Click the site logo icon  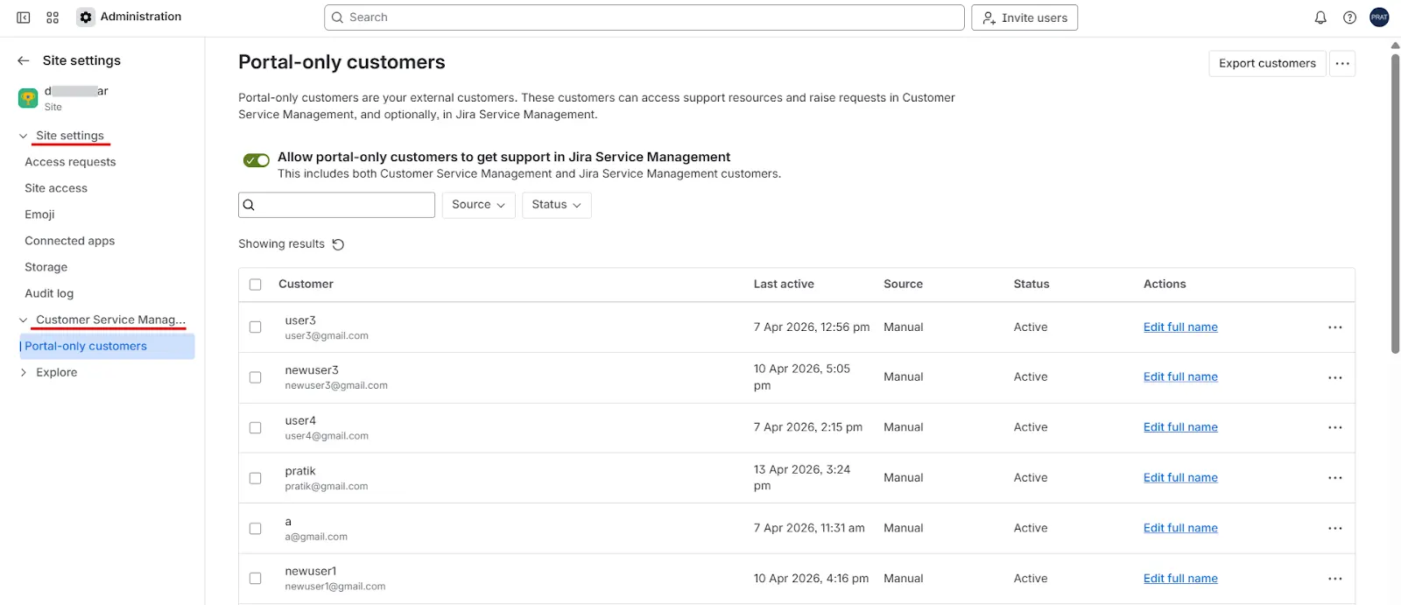(28, 98)
